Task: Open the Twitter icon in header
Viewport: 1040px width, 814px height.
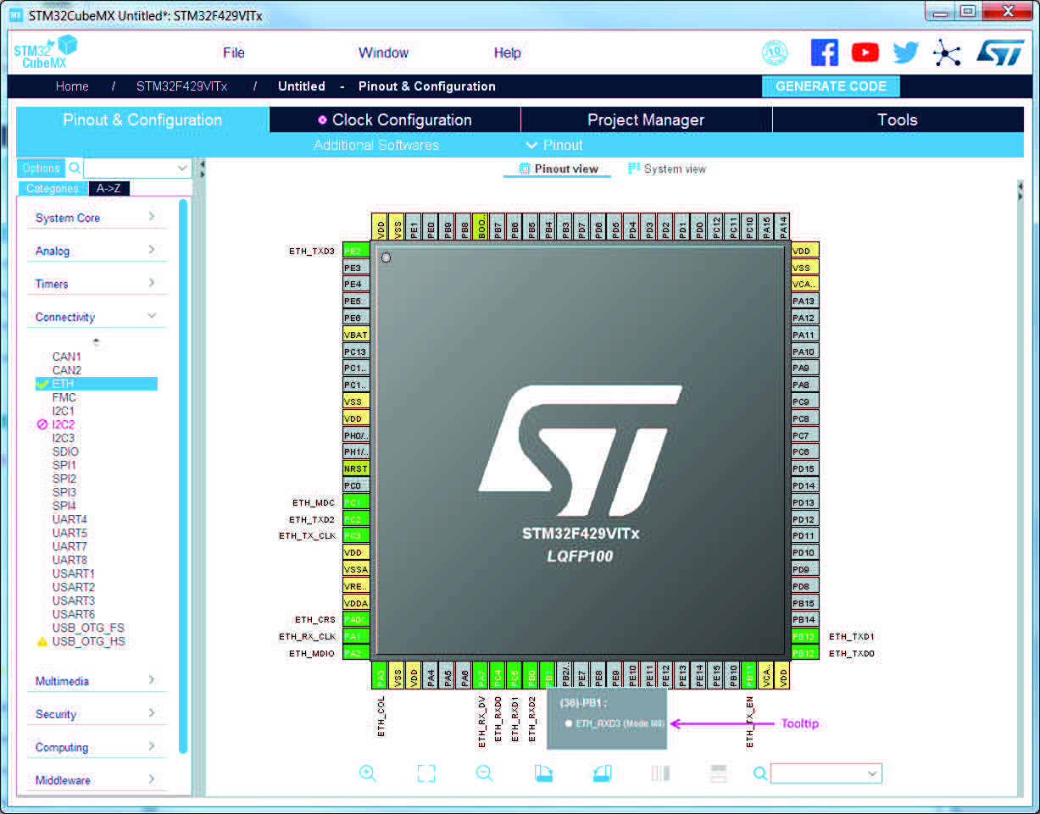Action: click(x=905, y=53)
